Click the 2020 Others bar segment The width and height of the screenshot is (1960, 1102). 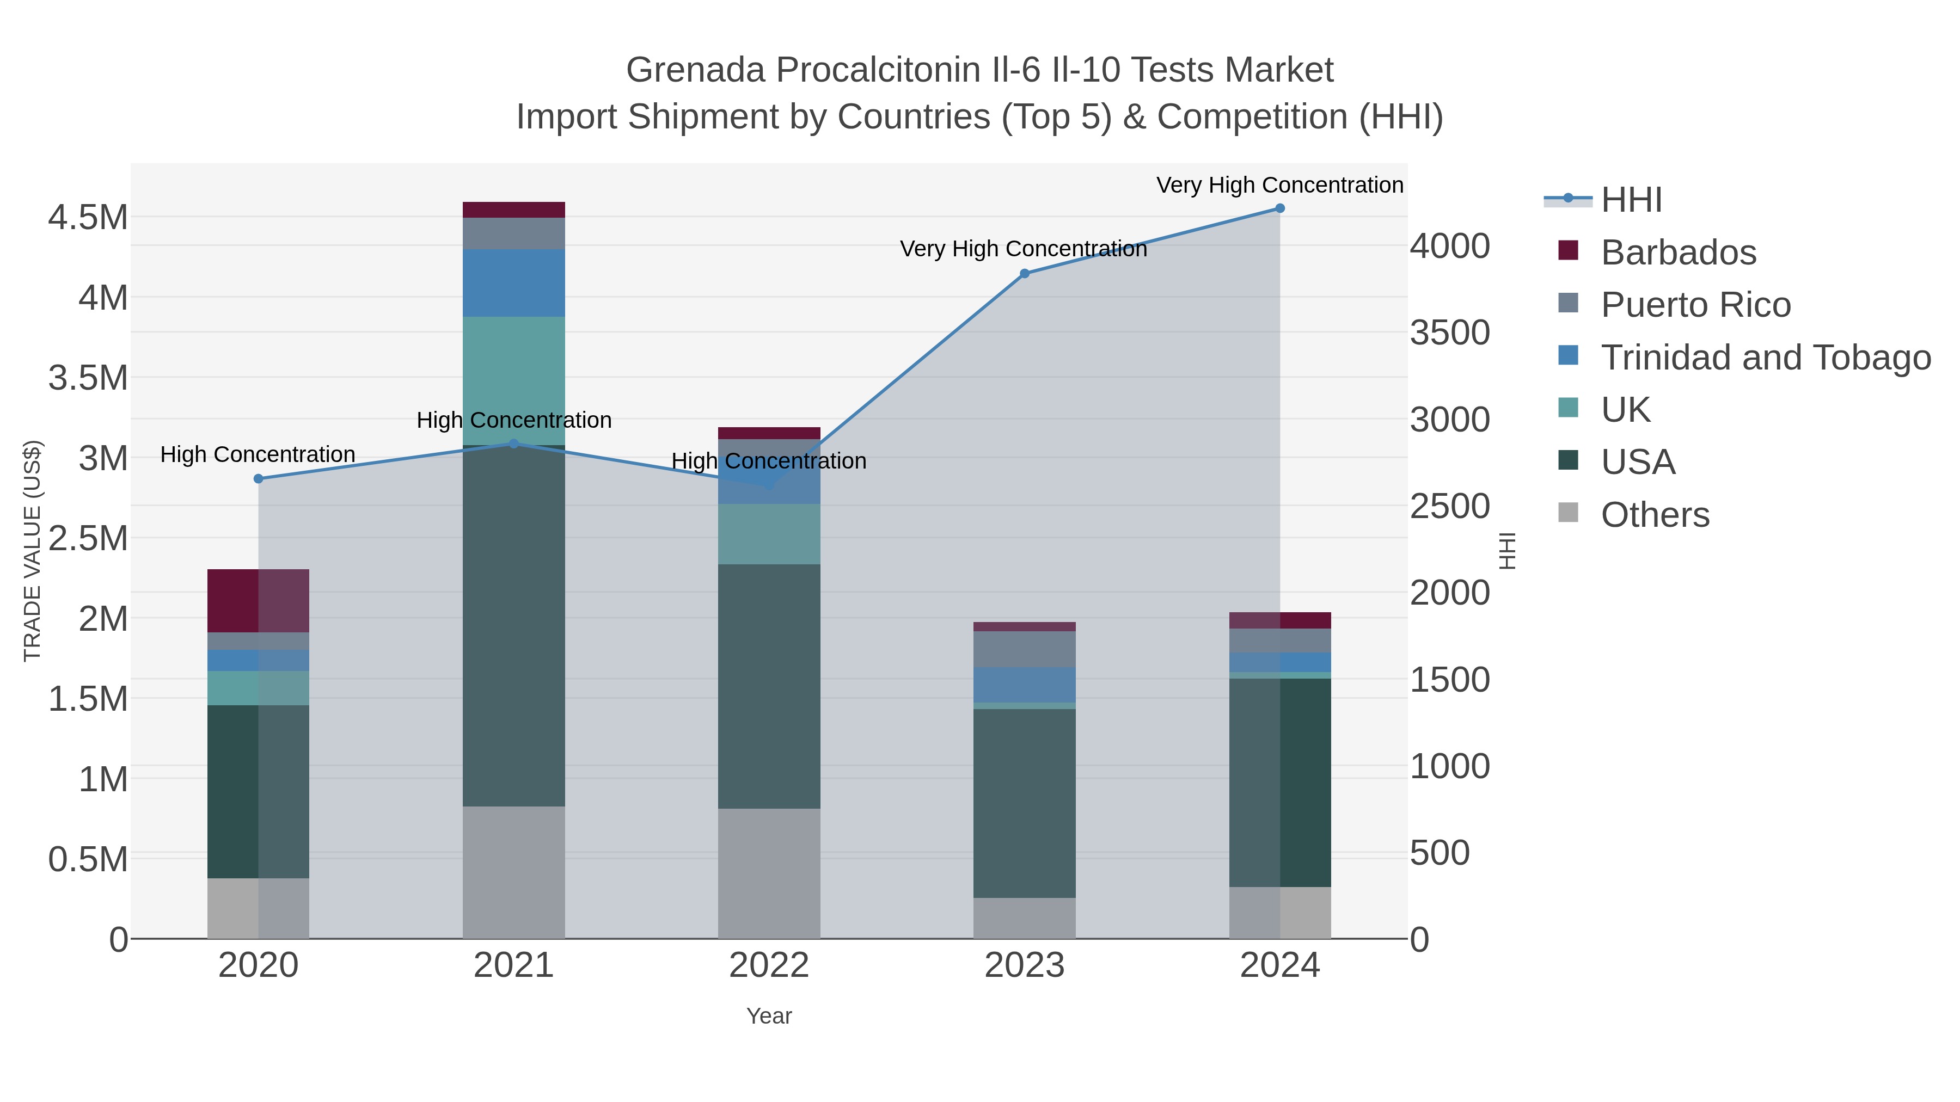(x=258, y=908)
